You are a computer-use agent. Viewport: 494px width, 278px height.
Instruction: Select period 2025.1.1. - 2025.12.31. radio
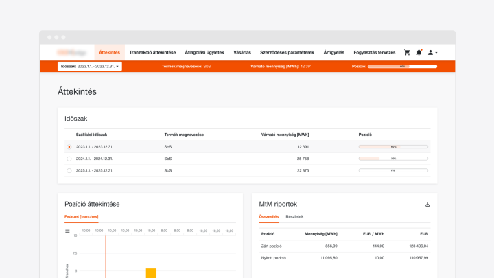point(69,170)
